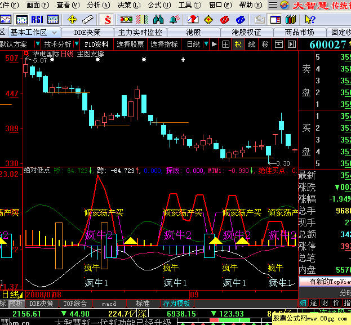
Task: Open the books library icon
Action: (291, 20)
